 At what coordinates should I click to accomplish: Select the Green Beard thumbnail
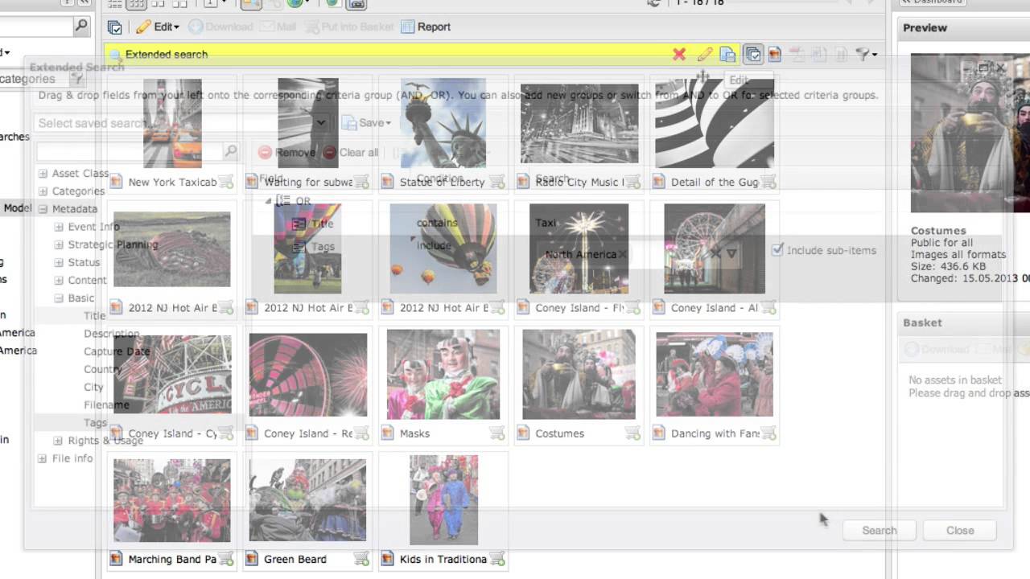coord(307,499)
